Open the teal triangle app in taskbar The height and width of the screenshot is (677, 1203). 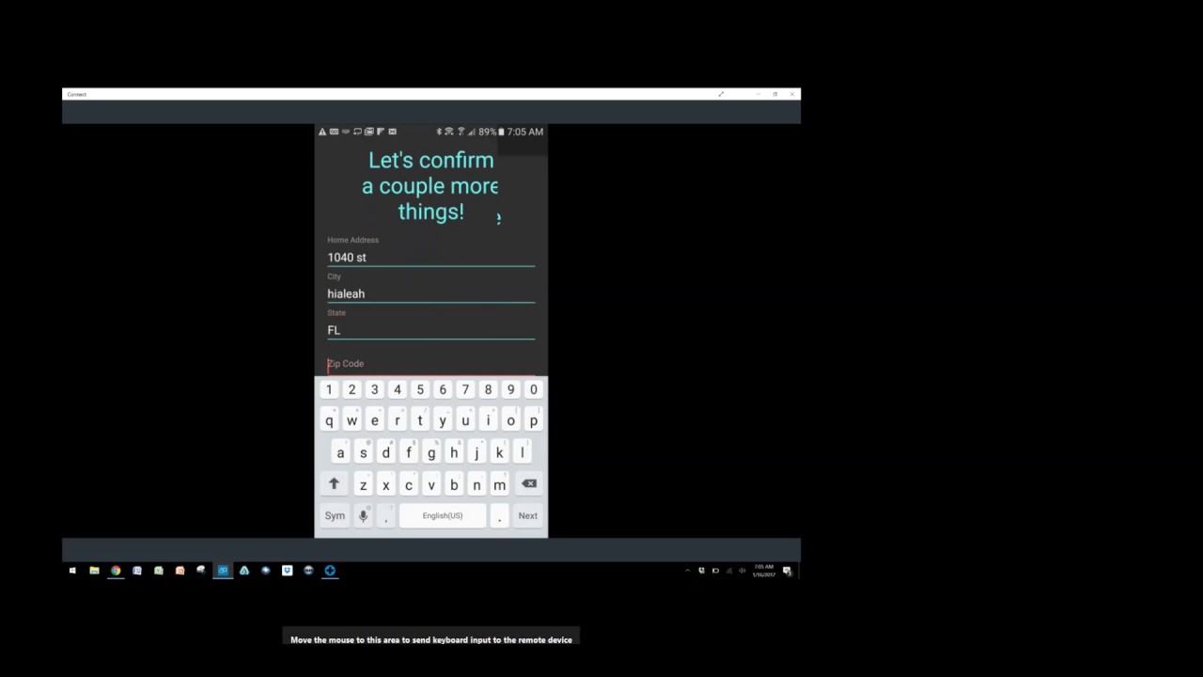click(244, 571)
